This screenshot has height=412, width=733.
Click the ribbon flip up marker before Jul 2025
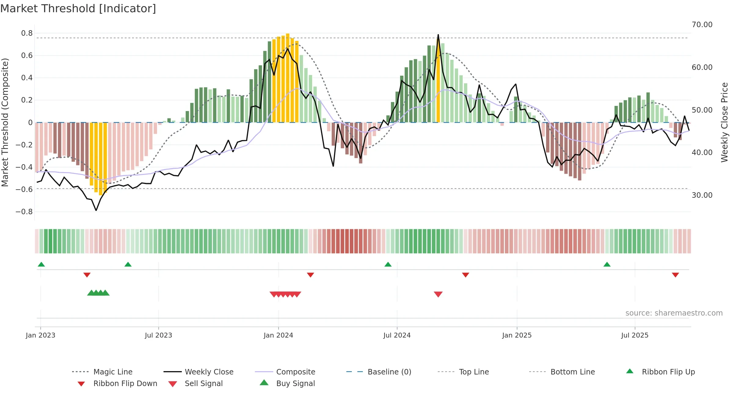607,264
